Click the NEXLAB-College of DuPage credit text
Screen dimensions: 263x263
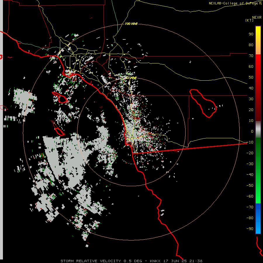tap(235, 3)
